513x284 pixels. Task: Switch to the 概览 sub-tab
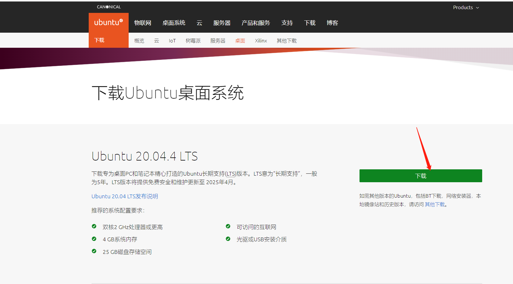[x=139, y=41]
